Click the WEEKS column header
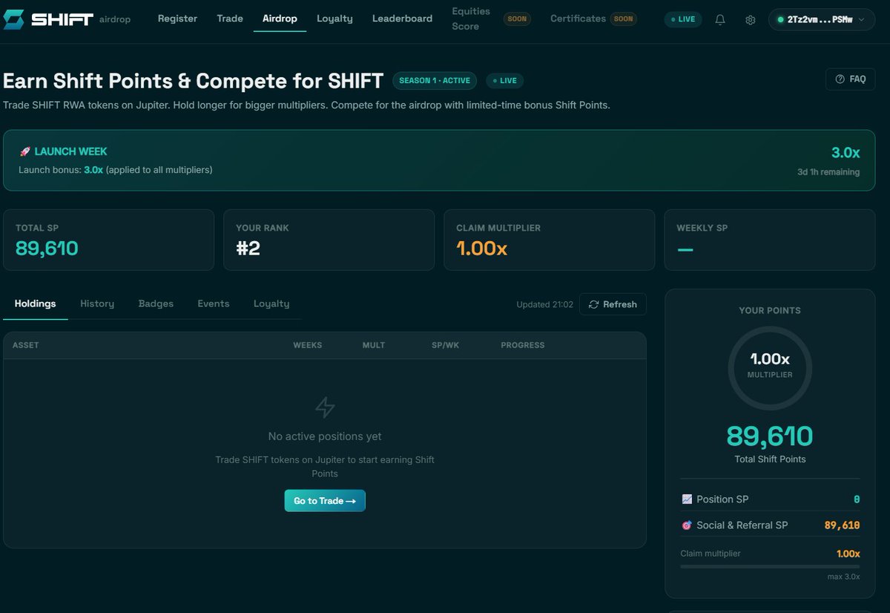The width and height of the screenshot is (890, 613). [308, 345]
